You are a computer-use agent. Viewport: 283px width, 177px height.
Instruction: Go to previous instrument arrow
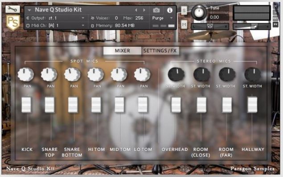pos(136,10)
